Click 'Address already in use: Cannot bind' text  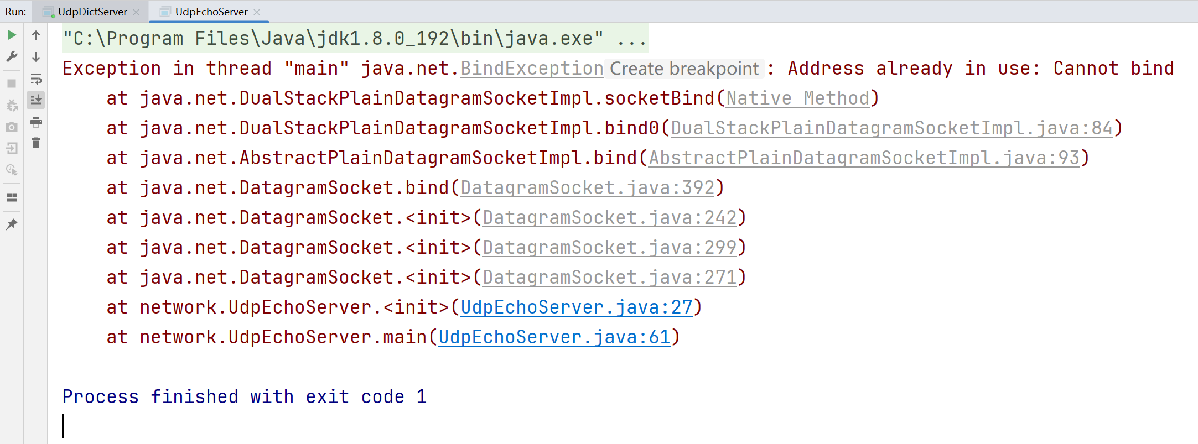pos(981,69)
